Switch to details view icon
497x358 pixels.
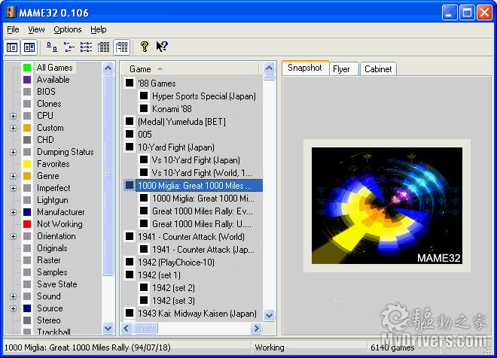pos(103,47)
